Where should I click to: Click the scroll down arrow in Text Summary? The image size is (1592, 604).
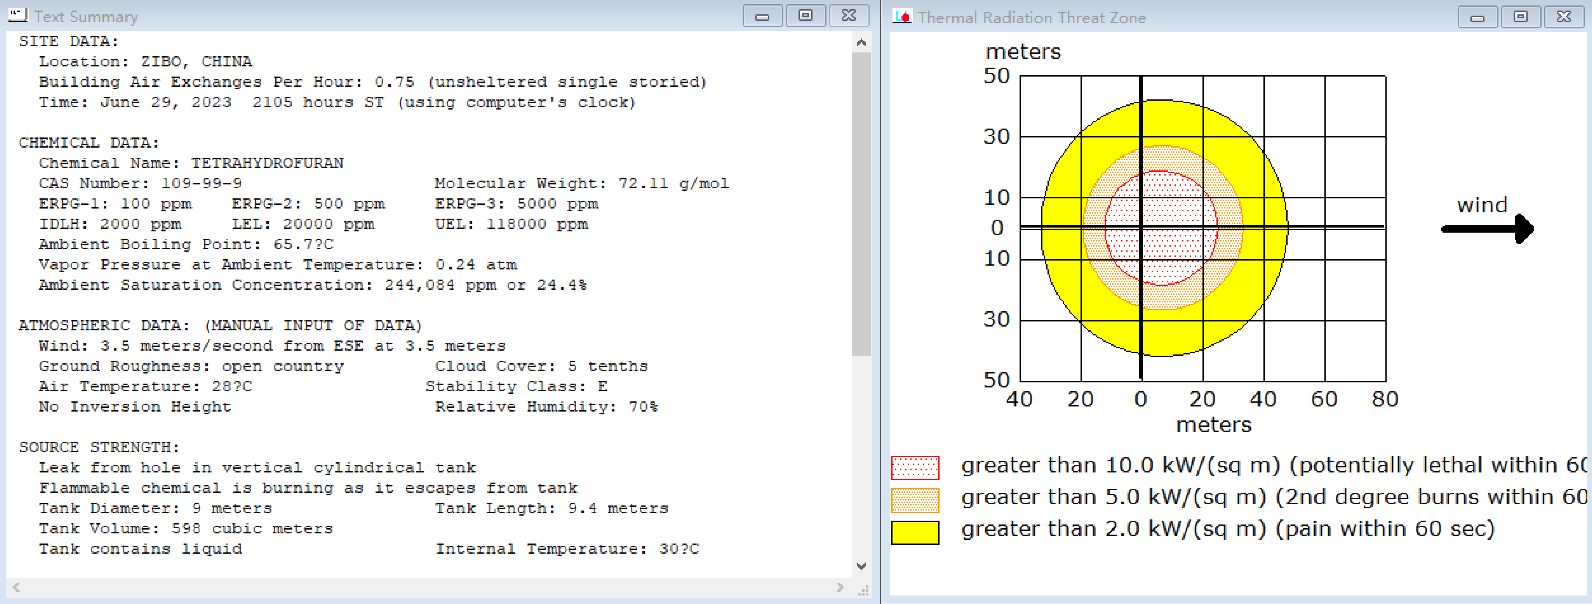[x=861, y=566]
